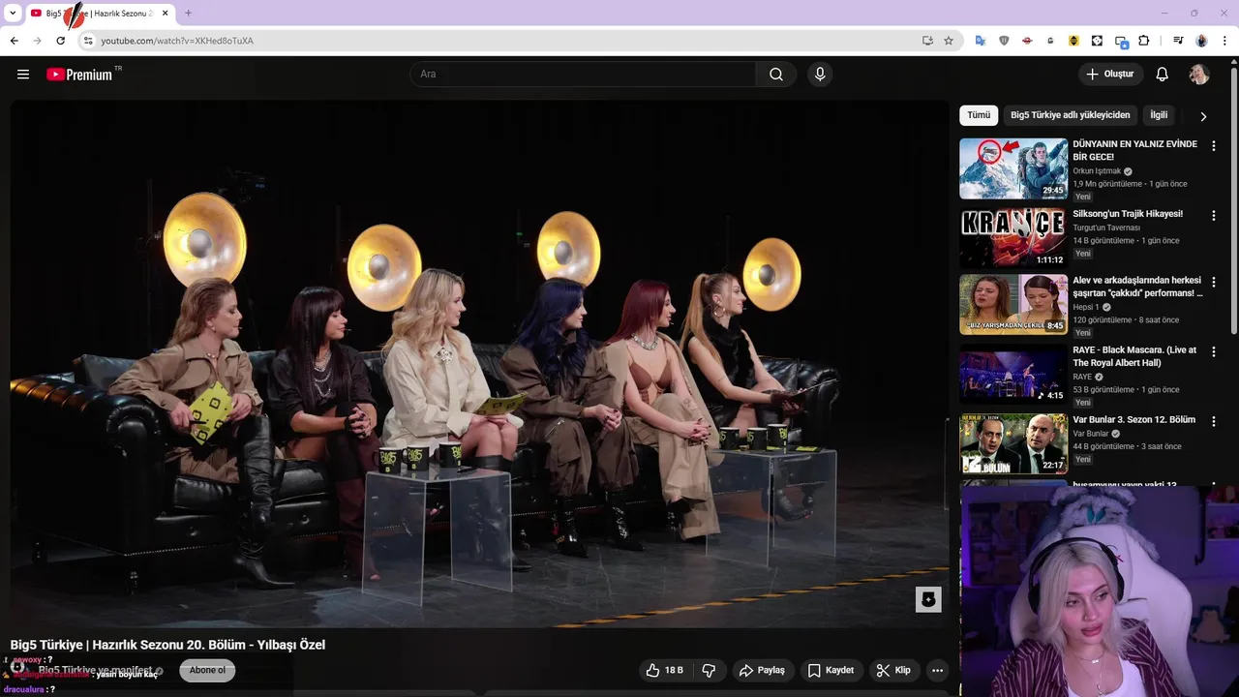The image size is (1239, 697).
Task: Open Google Translate extension
Action: (981, 41)
